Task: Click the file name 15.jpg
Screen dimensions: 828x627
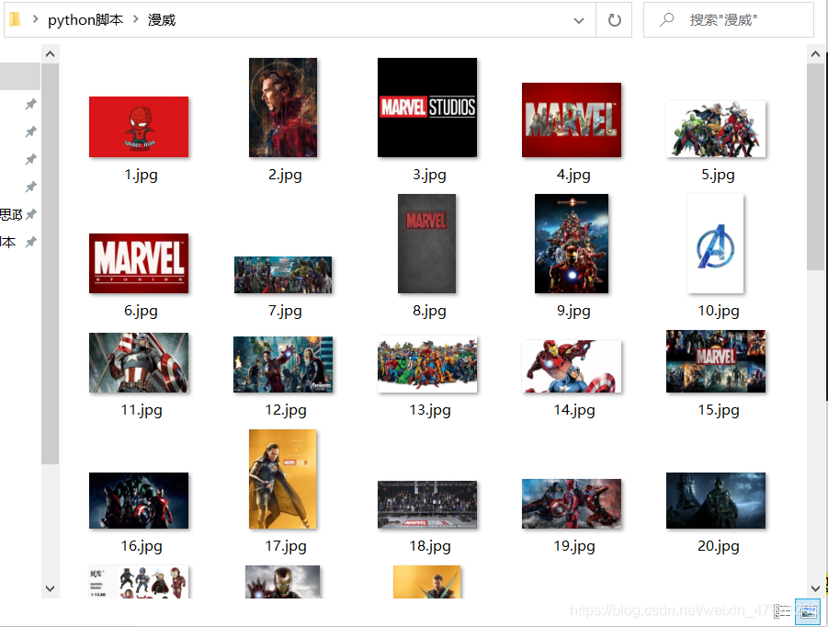Action: 718,410
